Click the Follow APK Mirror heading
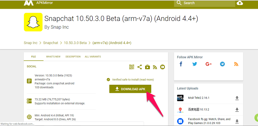 [x=190, y=57]
